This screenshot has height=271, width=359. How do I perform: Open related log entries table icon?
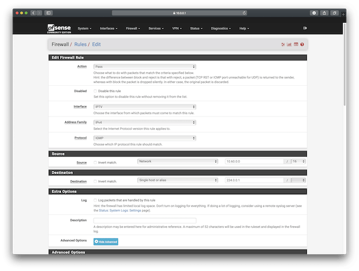[296, 44]
